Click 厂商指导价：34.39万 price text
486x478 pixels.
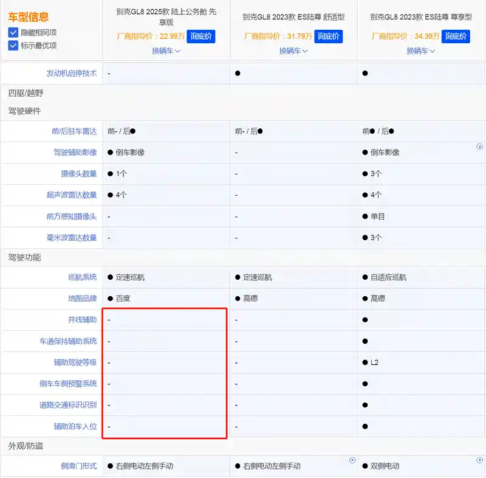pos(405,36)
